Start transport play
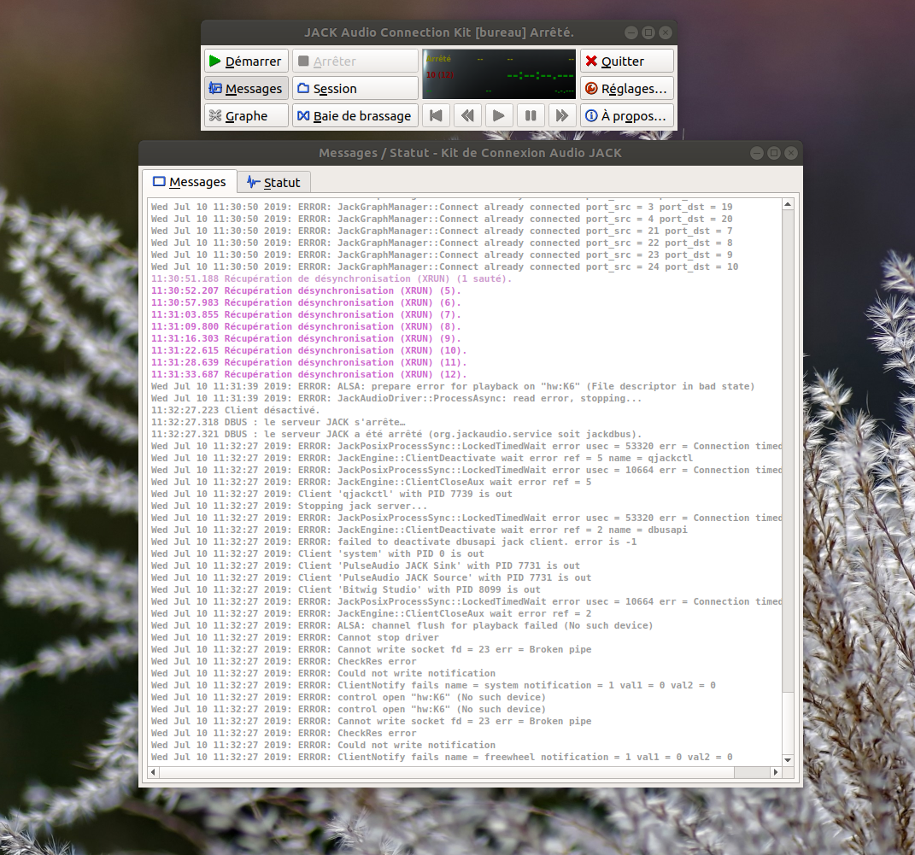Image resolution: width=915 pixels, height=855 pixels. [x=499, y=116]
